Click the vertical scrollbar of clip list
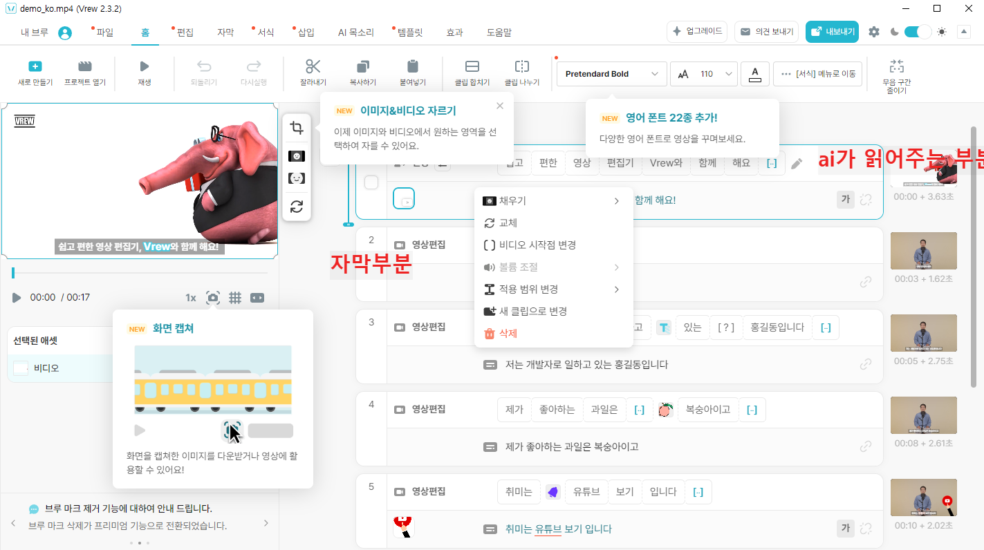 pos(975,256)
